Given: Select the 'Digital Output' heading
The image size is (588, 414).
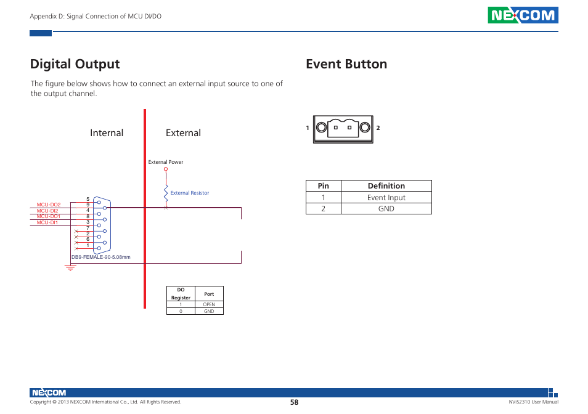Looking at the screenshot, I should coord(75,64).
